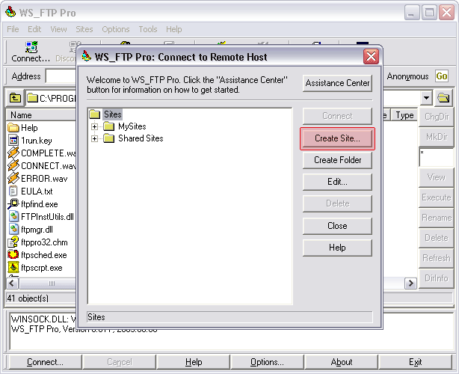Expand the MySites tree node
Viewport: 459px width, 374px height.
(95, 126)
